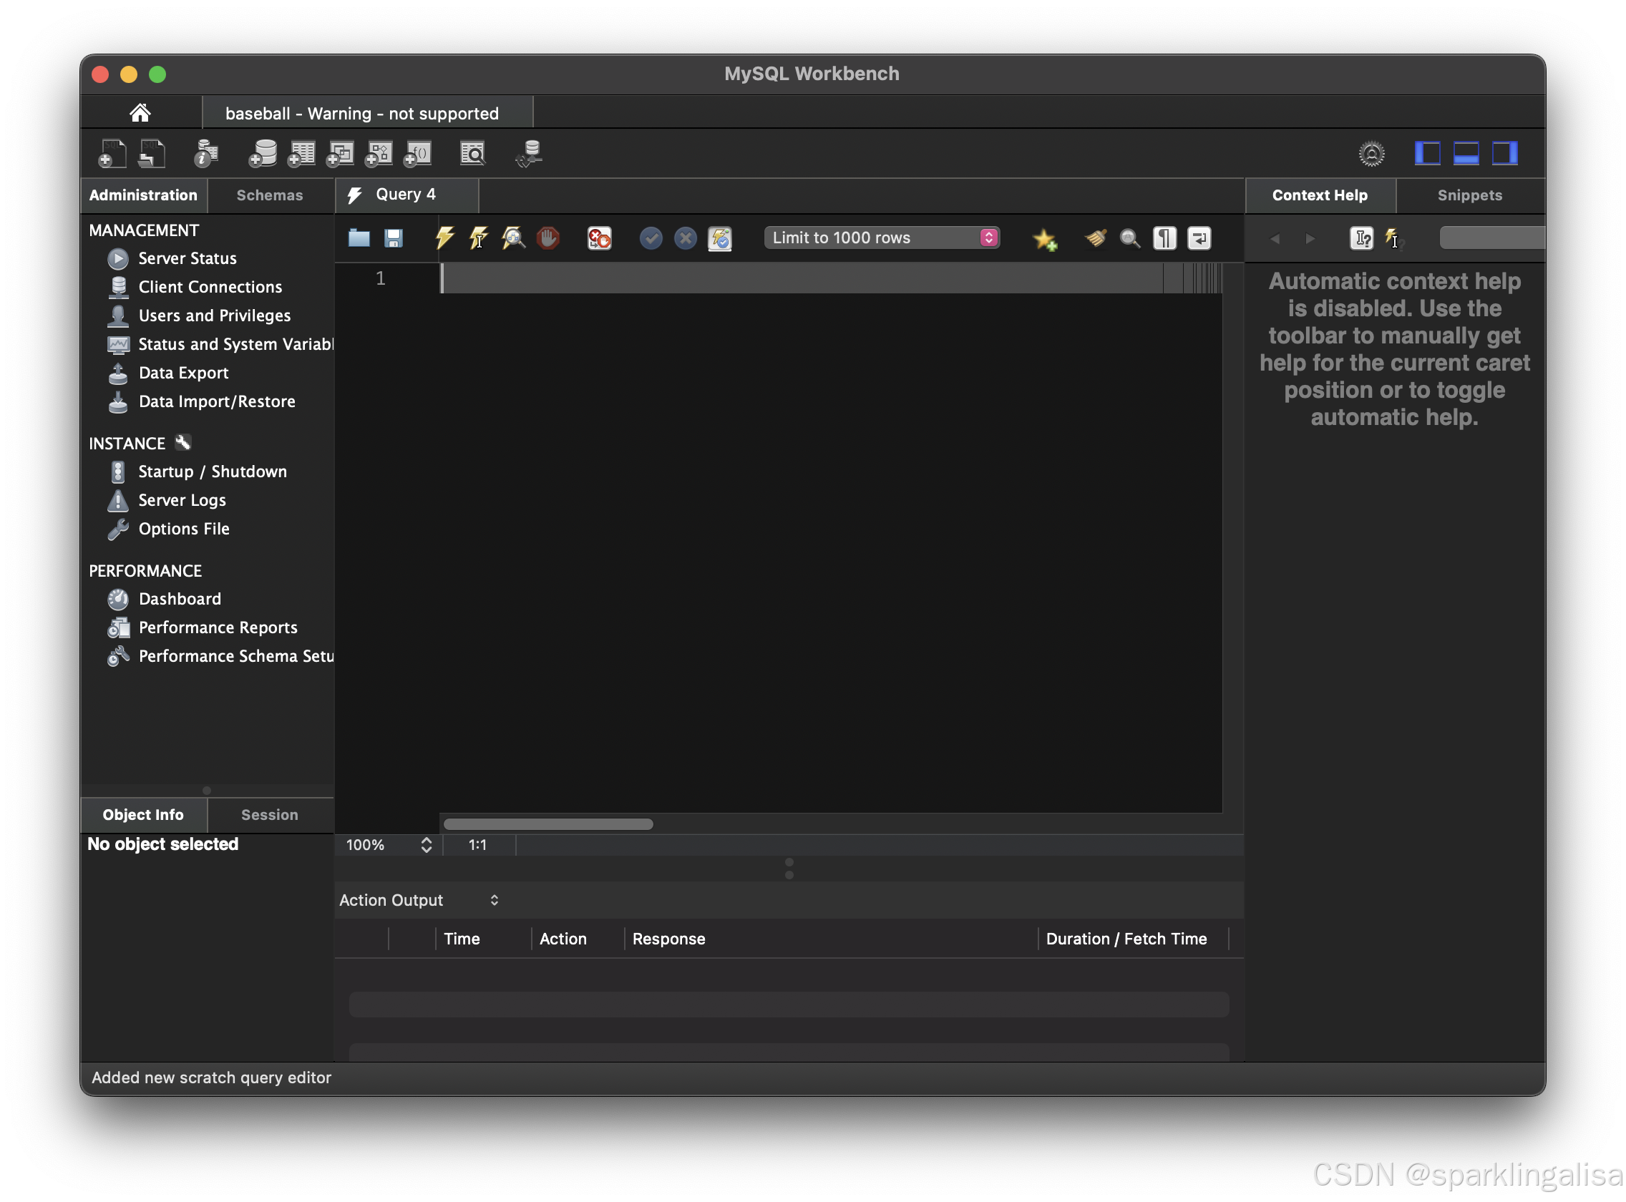Open Server Status in Management
Screen dimensions: 1626x1202
tap(187, 258)
